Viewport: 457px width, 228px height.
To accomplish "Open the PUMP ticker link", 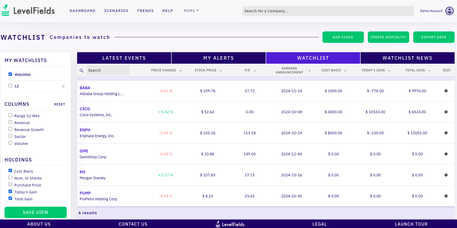I will click(x=85, y=193).
